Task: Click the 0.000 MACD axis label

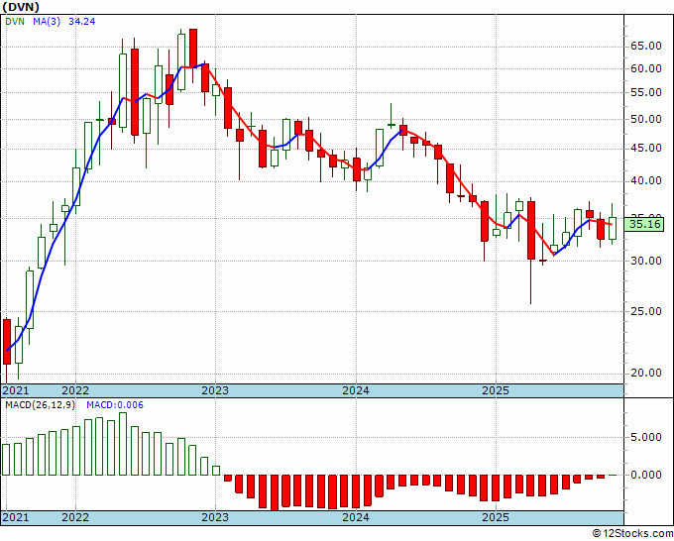Action: click(x=645, y=475)
